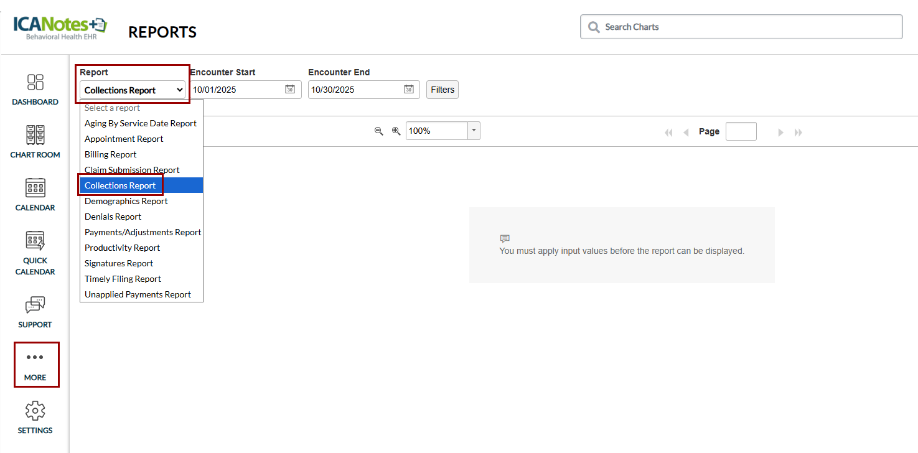The width and height of the screenshot is (918, 453).
Task: Open the 100% zoom level dropdown
Action: pyautogui.click(x=474, y=131)
